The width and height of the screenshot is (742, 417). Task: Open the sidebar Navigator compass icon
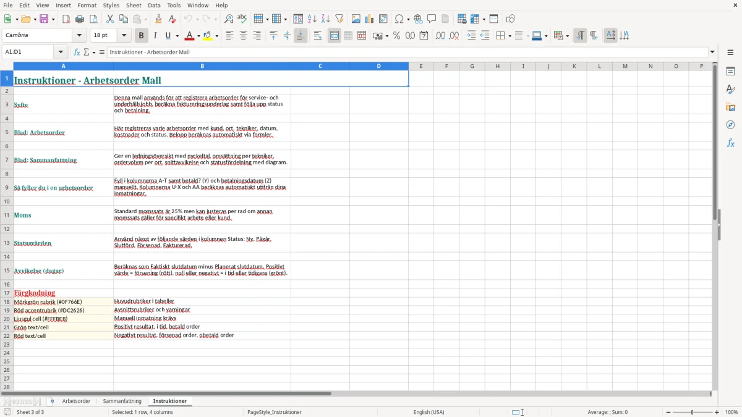coord(730,125)
